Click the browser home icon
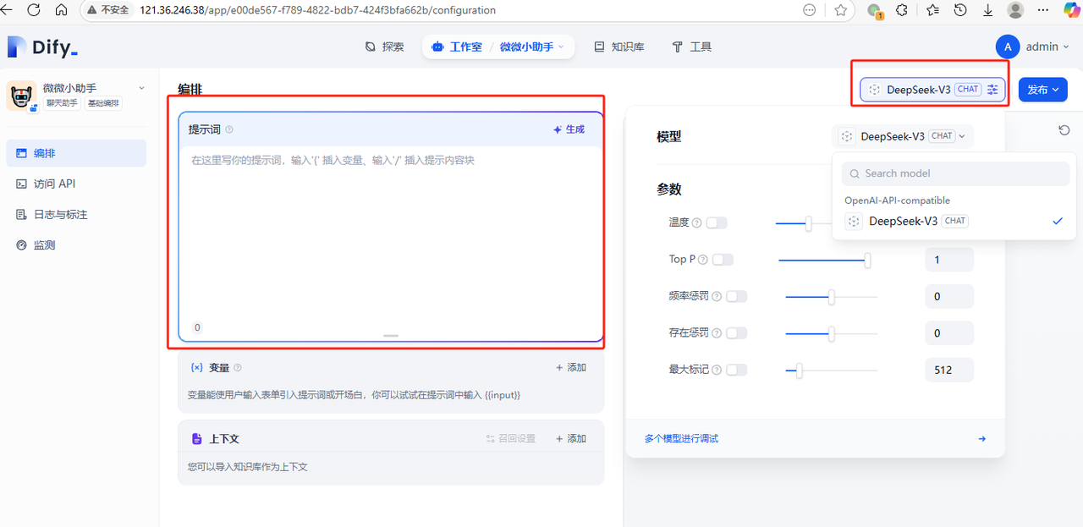Viewport: 1083px width, 527px height. (61, 10)
